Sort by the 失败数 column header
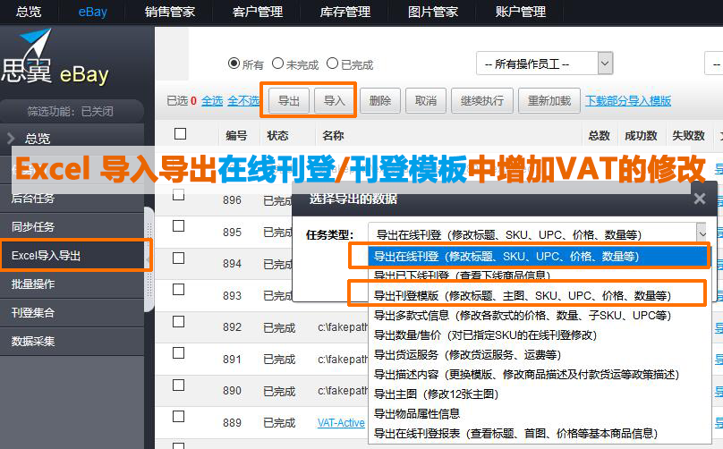The width and height of the screenshot is (723, 449). click(688, 136)
